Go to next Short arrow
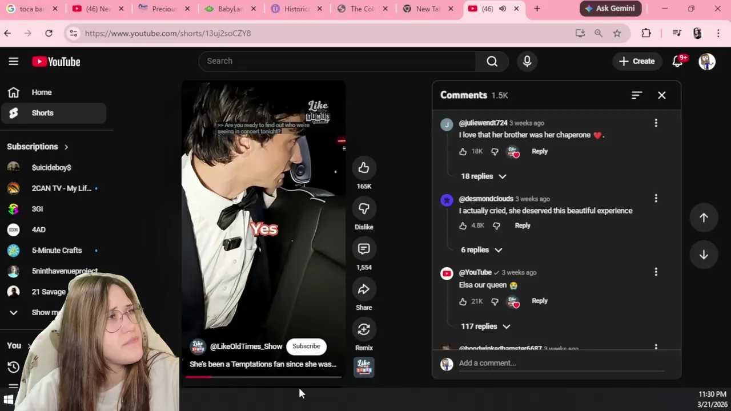This screenshot has height=411, width=731. (x=704, y=255)
